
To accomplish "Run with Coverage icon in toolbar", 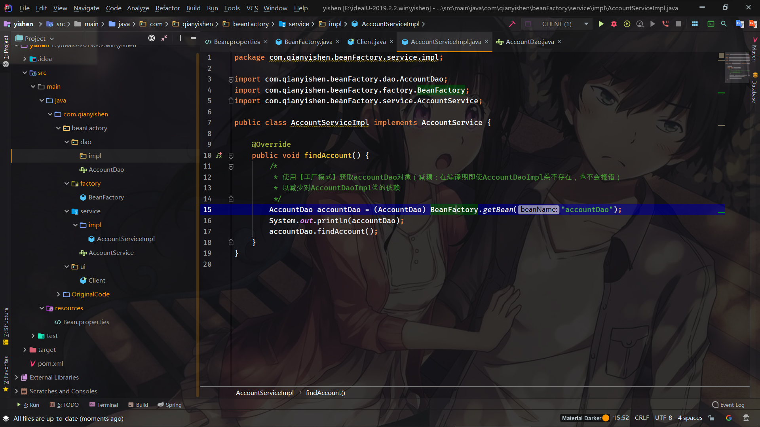I will coord(627,24).
